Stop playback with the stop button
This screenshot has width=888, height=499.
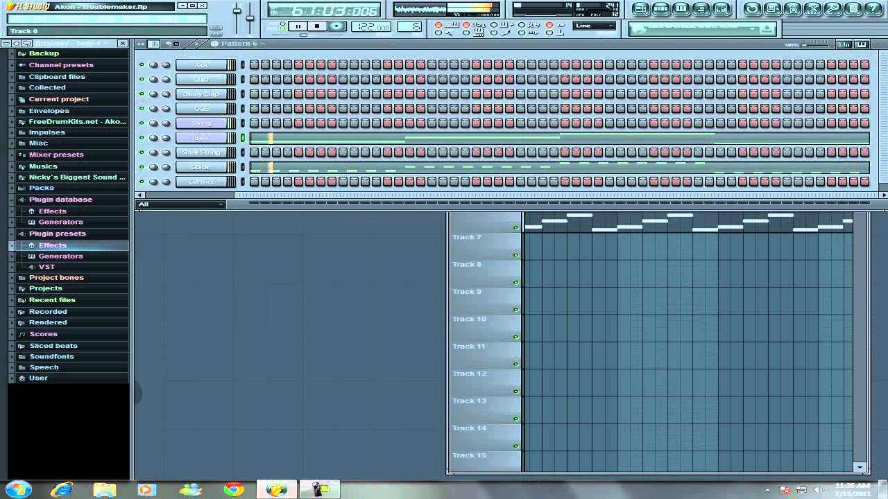coord(317,26)
